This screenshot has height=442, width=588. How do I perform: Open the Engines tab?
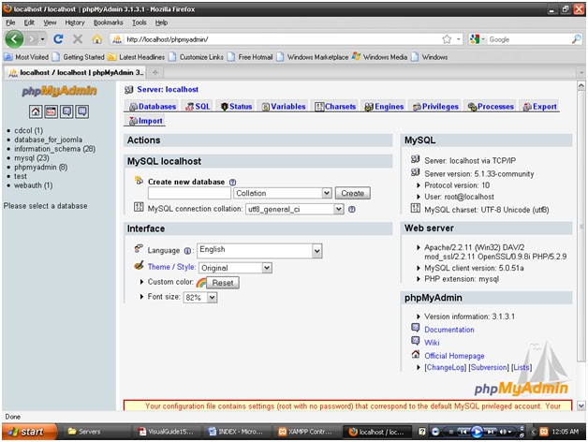(x=384, y=107)
